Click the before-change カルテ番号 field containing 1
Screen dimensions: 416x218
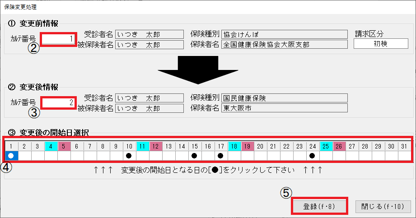pos(59,39)
